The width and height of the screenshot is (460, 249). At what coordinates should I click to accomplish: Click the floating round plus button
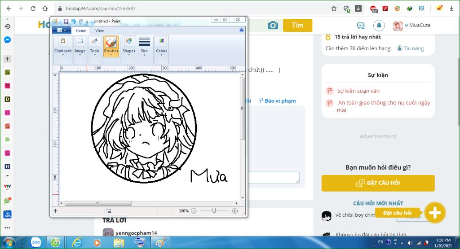tap(435, 213)
